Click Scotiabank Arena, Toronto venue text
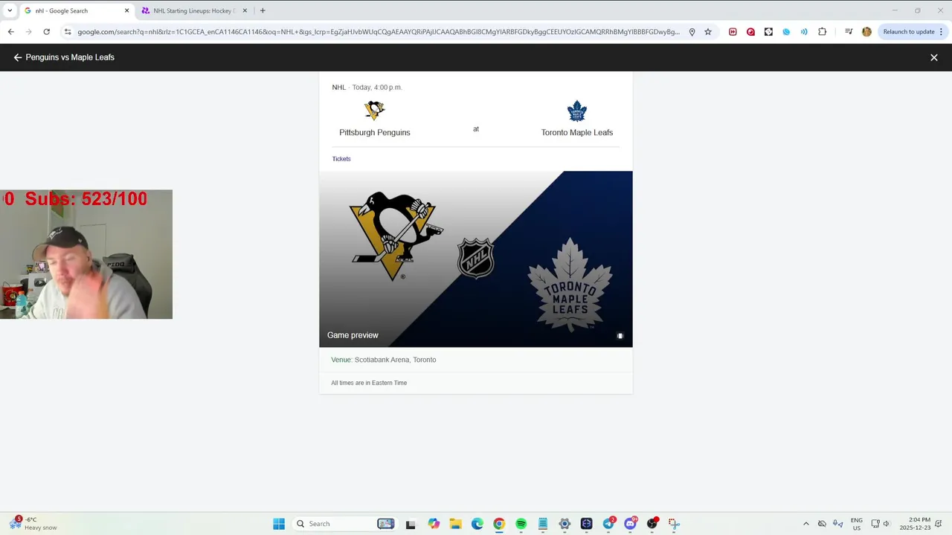952x535 pixels. 395,360
